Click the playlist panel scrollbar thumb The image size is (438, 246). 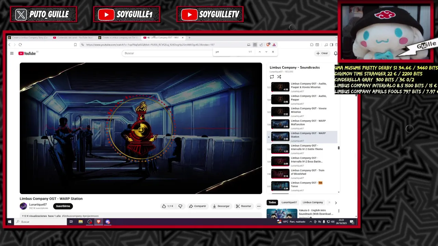click(x=339, y=148)
